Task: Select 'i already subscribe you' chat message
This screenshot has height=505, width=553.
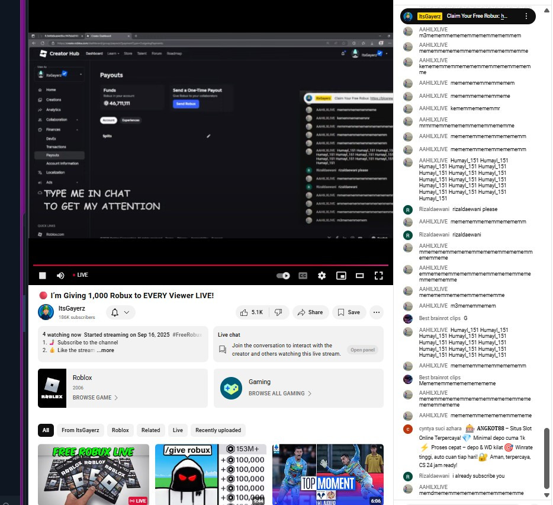Action: click(478, 476)
